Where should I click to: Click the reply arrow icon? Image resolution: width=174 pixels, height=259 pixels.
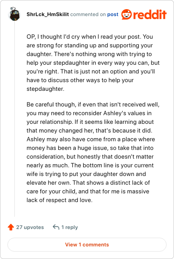pyautogui.click(x=56, y=227)
